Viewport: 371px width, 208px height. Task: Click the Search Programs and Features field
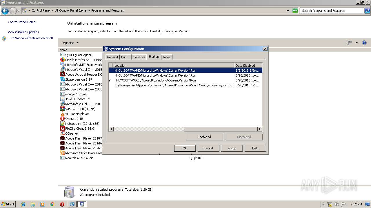click(x=332, y=11)
